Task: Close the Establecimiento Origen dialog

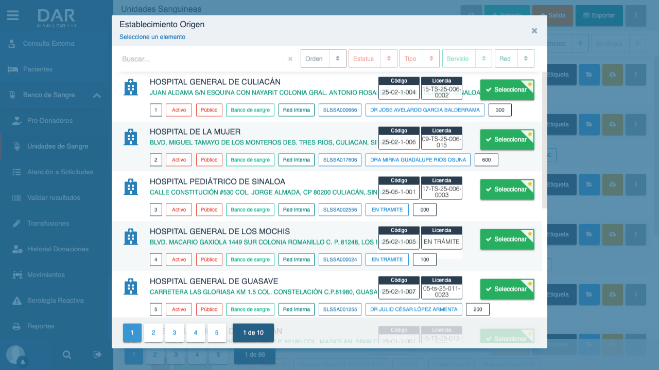Action: [x=534, y=31]
